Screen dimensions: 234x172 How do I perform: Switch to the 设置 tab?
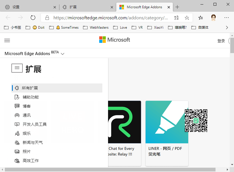coord(28,7)
